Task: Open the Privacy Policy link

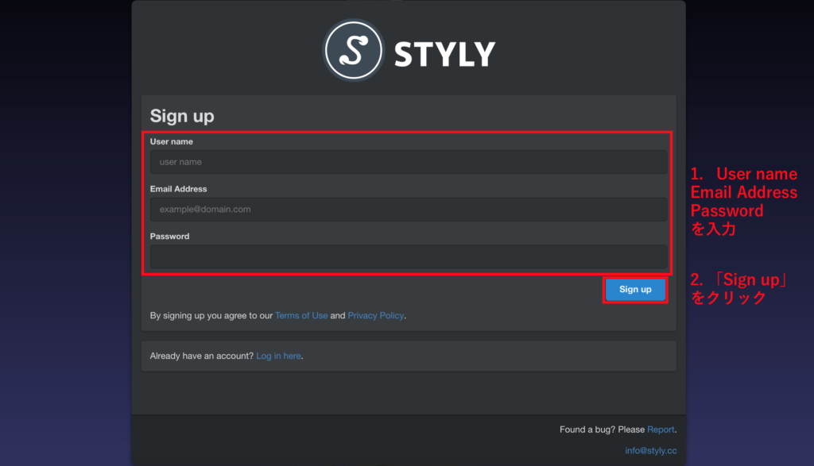Action: [x=376, y=315]
